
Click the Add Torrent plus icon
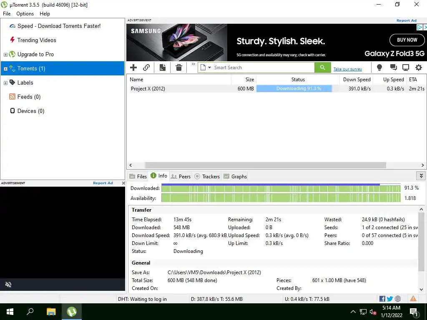pos(133,67)
